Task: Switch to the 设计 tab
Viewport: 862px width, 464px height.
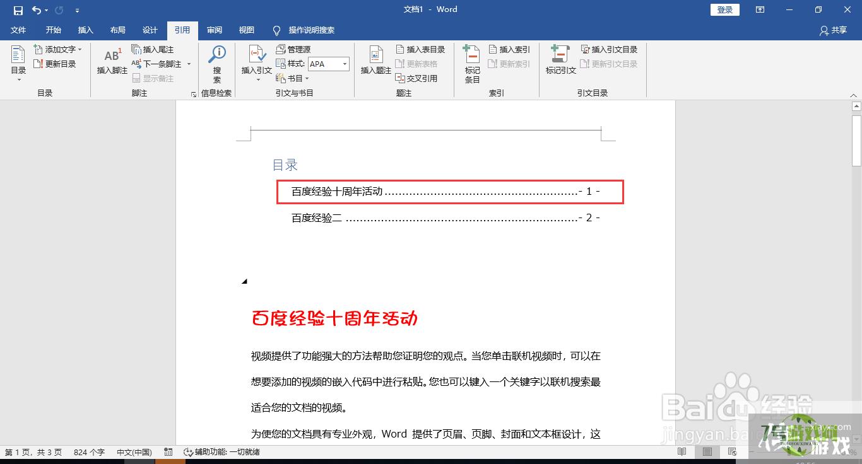Action: (150, 30)
